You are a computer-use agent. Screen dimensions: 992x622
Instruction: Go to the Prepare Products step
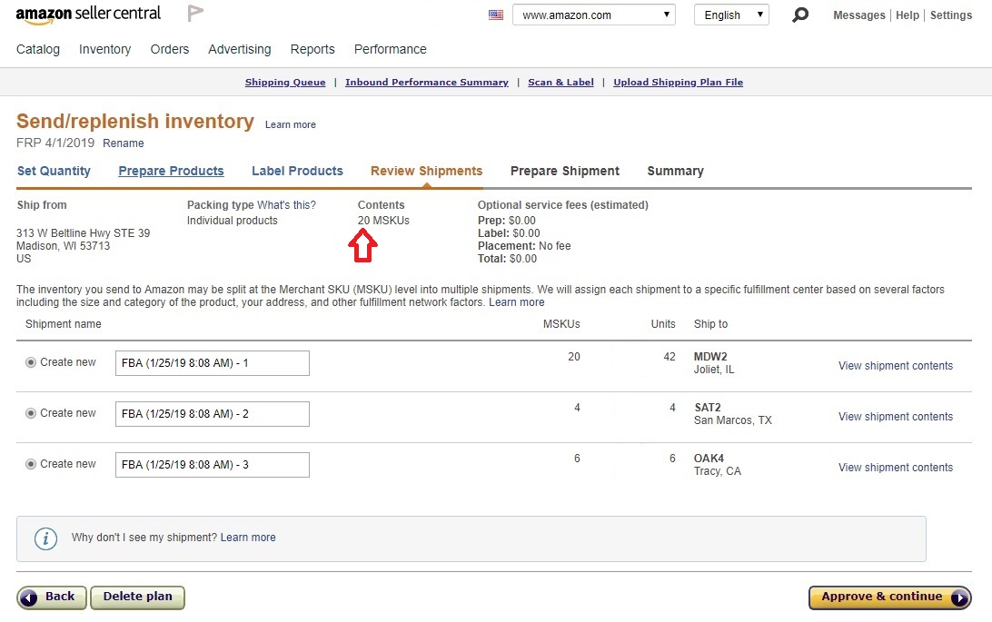(171, 171)
